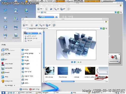Click the horizontal filmstrip scrollbar thumb
Image resolution: width=126 pixels, height=94 pixels.
[x=68, y=81]
